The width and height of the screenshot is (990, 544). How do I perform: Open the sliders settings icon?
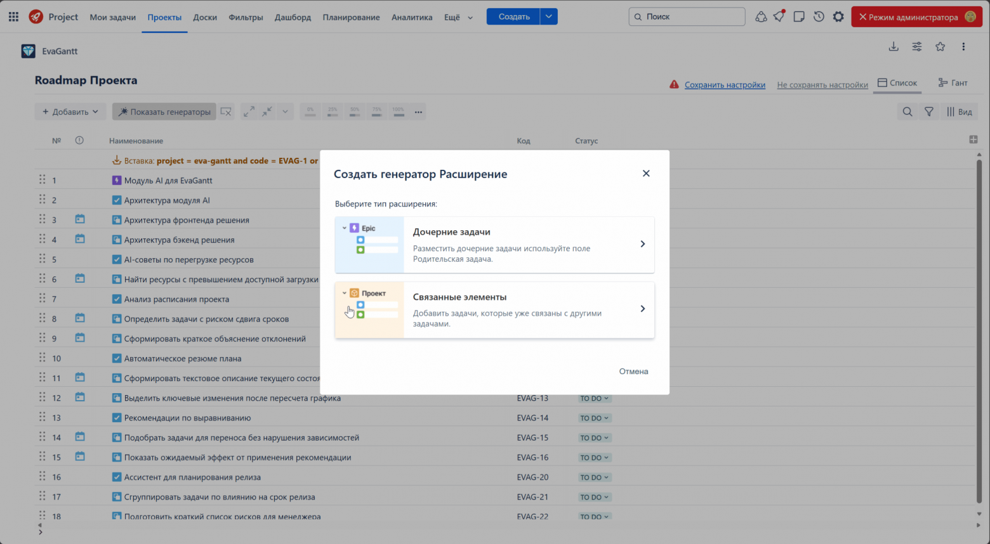click(x=917, y=46)
